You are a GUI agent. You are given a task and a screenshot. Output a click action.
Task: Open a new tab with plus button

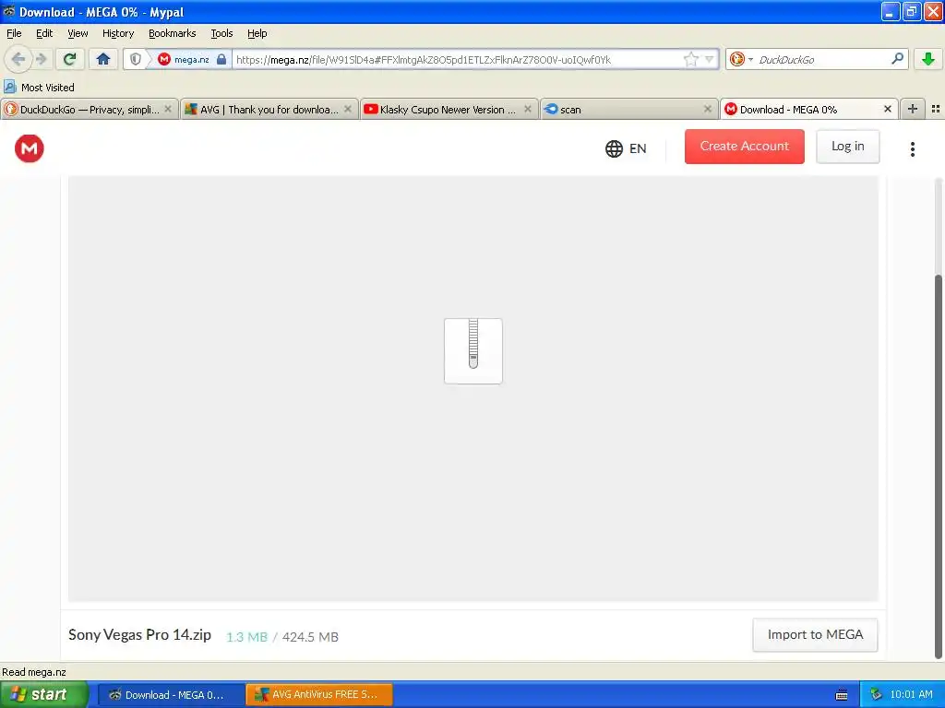[x=913, y=109]
